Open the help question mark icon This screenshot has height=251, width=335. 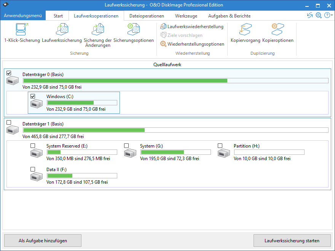(x=327, y=15)
